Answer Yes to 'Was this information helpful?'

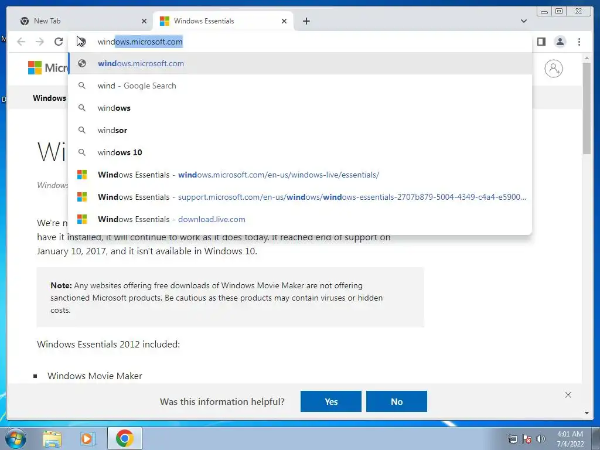pyautogui.click(x=331, y=401)
